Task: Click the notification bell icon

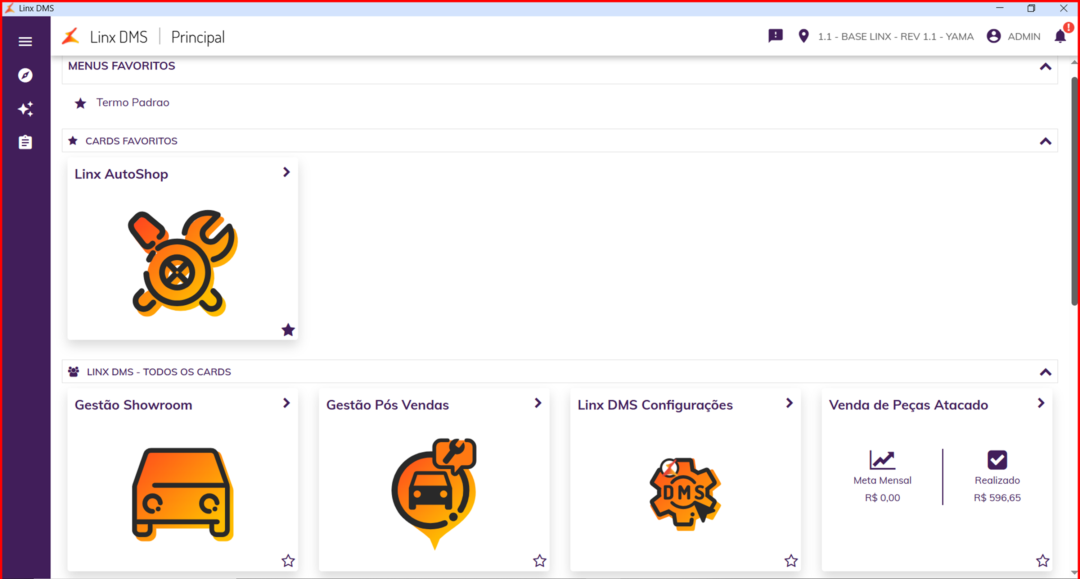Action: (x=1060, y=36)
